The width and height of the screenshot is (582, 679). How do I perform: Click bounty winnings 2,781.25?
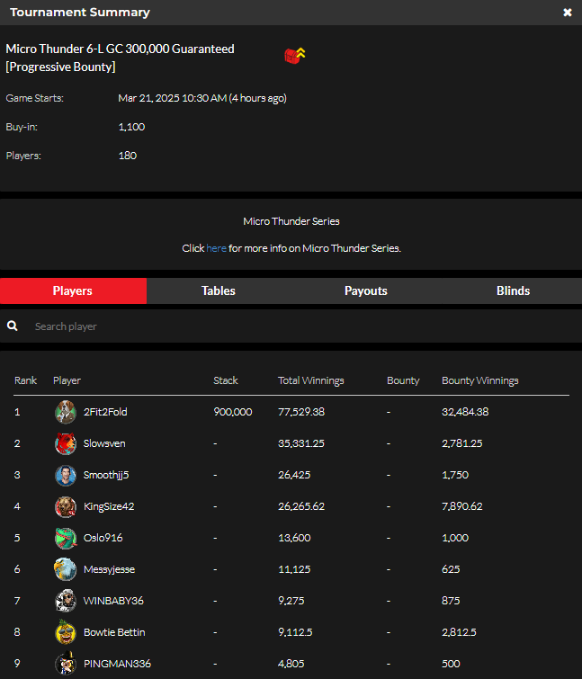coord(462,443)
